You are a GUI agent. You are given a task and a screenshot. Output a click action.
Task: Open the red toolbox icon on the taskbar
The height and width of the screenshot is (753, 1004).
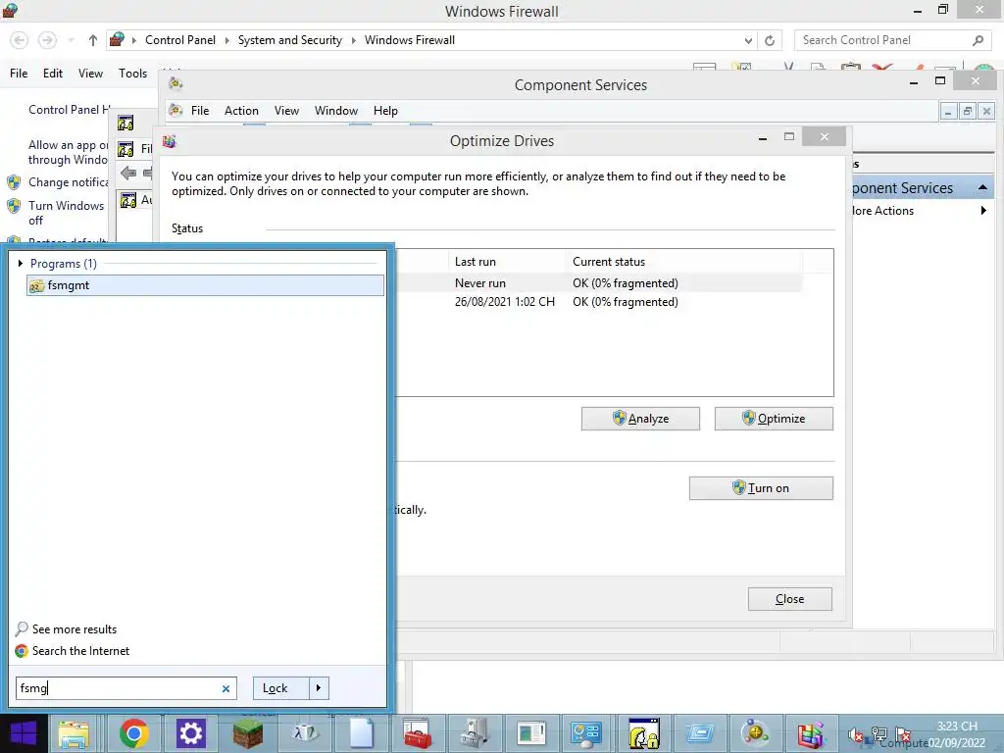418,733
